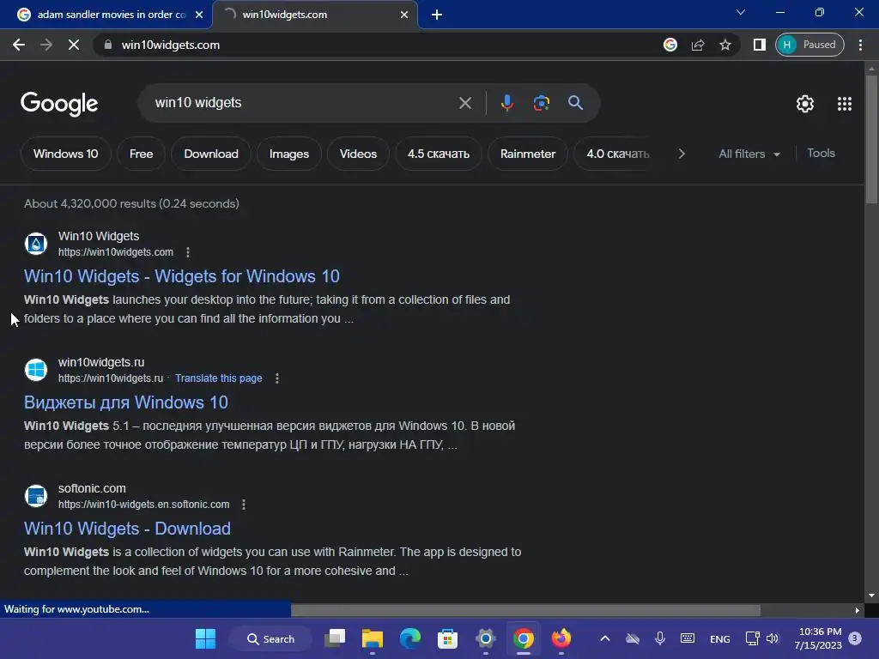This screenshot has width=879, height=659.
Task: Share this page using the share icon
Action: (698, 45)
